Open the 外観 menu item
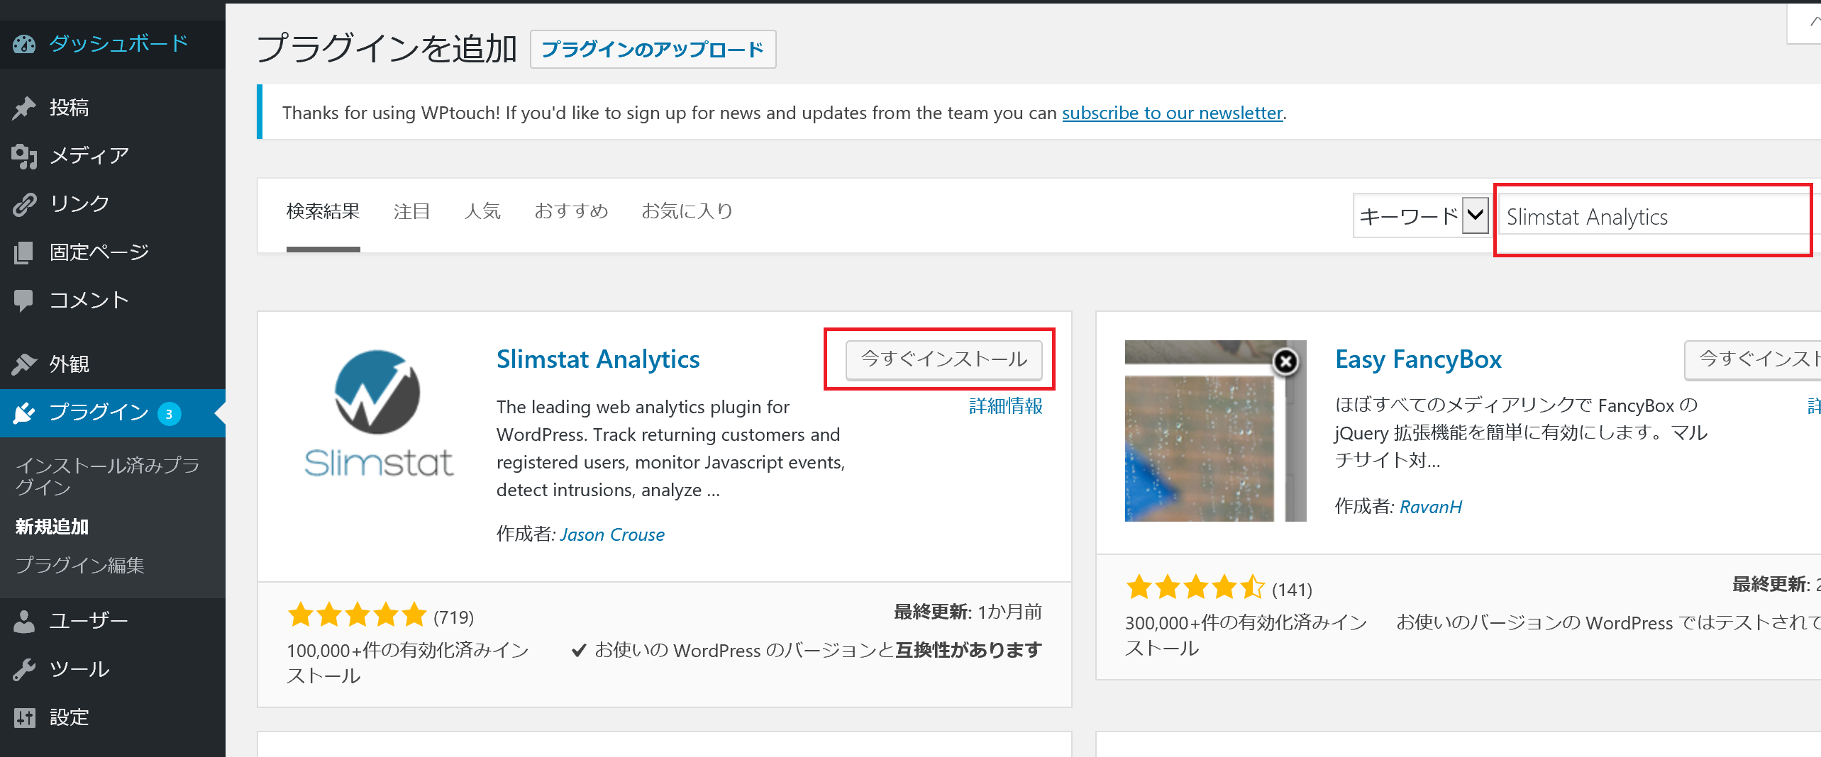The width and height of the screenshot is (1821, 757). (x=113, y=364)
